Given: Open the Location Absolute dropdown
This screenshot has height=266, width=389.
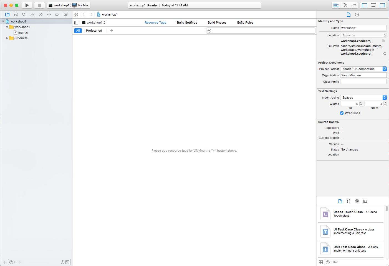Looking at the screenshot, I should click(363, 35).
